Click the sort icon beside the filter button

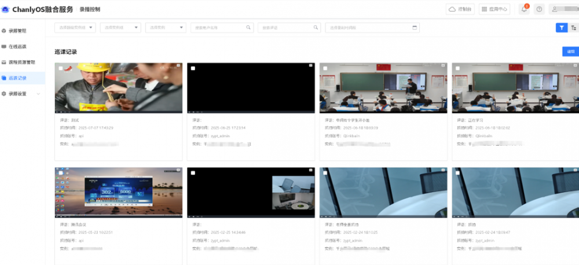[x=573, y=27]
